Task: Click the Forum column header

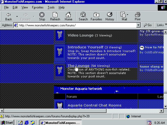Action: coord(72,96)
